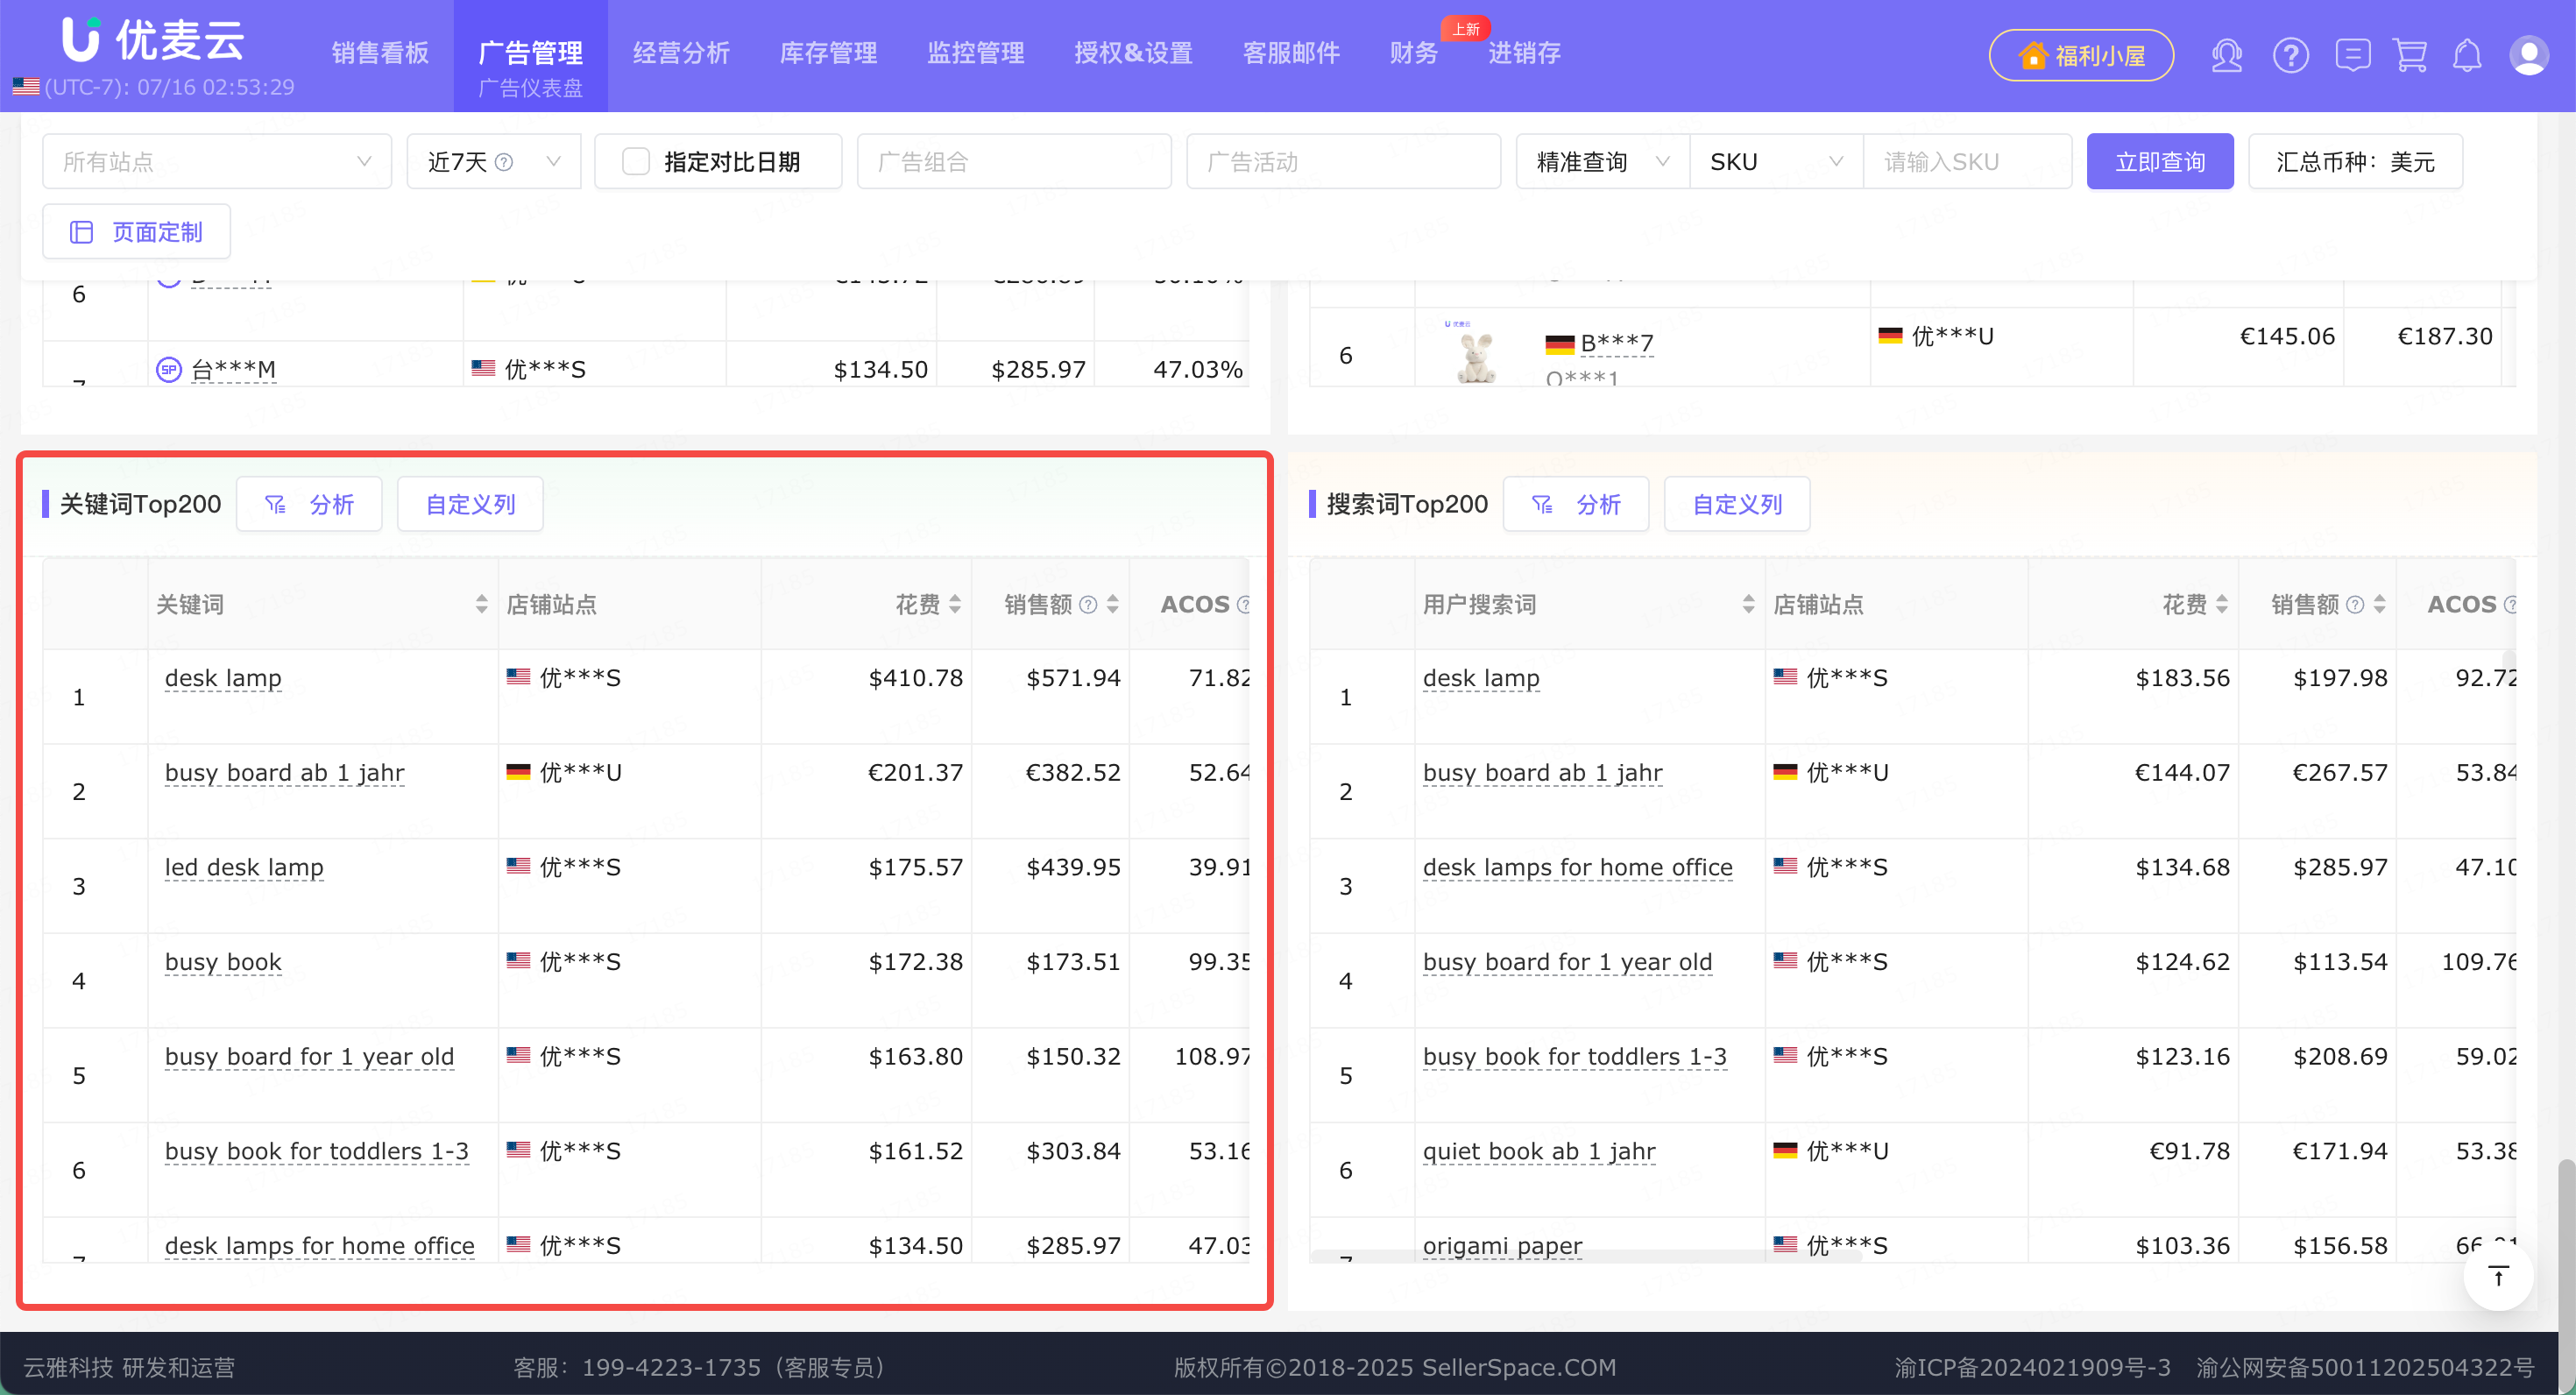The height and width of the screenshot is (1395, 2576).
Task: Click the 福利小屋 house icon
Action: point(2032,55)
